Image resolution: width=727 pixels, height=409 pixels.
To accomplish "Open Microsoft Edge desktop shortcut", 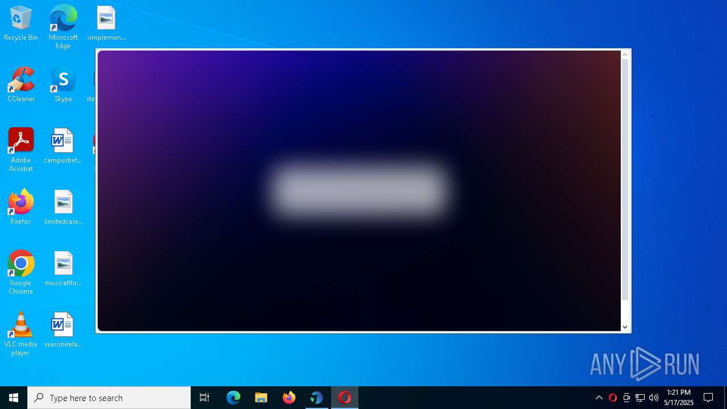I will [63, 27].
